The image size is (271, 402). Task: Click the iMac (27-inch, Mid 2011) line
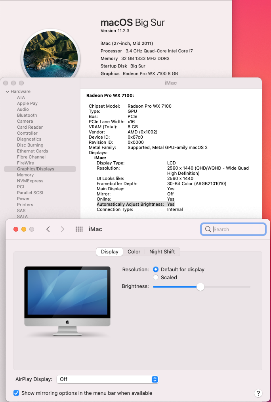[127, 43]
